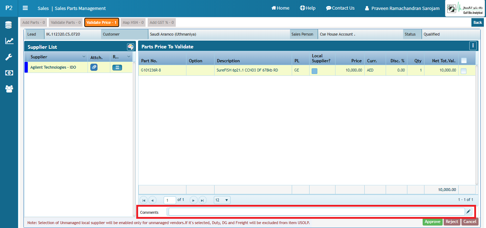
Task: Click the pencil edit icon beside Comments
Action: [469, 212]
